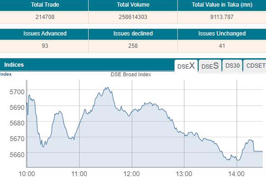The width and height of the screenshot is (266, 177).
Task: Click the issues advanced count 93
Action: (x=45, y=46)
